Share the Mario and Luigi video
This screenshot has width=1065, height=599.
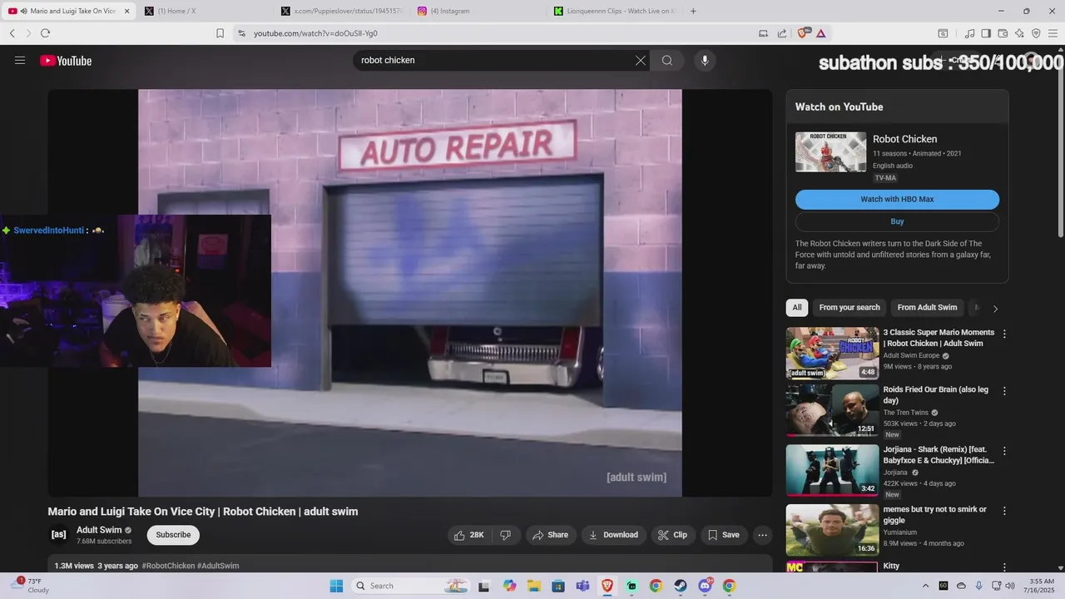pyautogui.click(x=550, y=535)
